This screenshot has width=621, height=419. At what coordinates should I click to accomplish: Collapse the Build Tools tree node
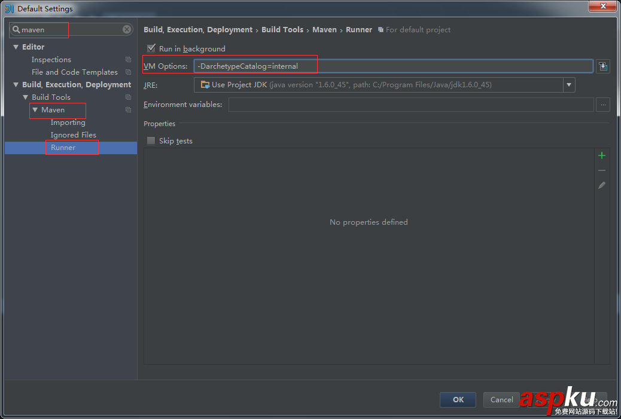click(26, 97)
